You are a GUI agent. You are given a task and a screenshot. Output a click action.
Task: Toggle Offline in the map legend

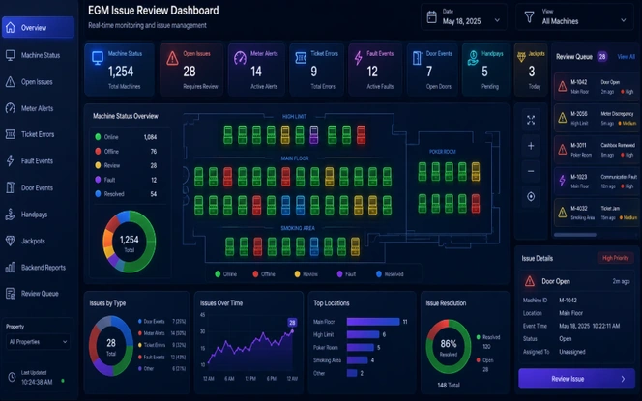point(264,274)
